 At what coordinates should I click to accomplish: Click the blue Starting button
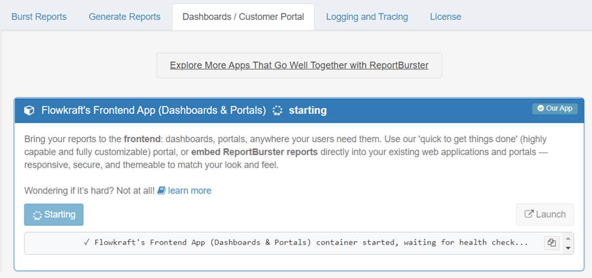click(54, 215)
